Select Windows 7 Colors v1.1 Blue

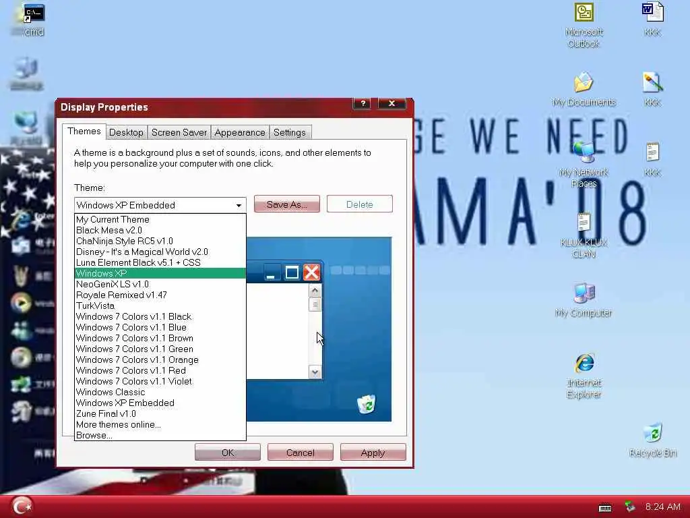click(x=160, y=327)
